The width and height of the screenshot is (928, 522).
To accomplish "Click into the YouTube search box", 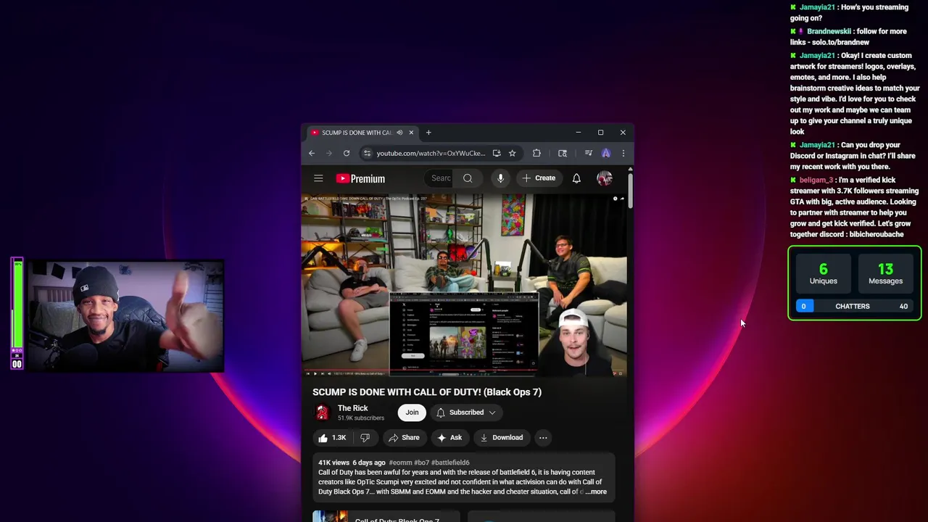I will point(440,178).
